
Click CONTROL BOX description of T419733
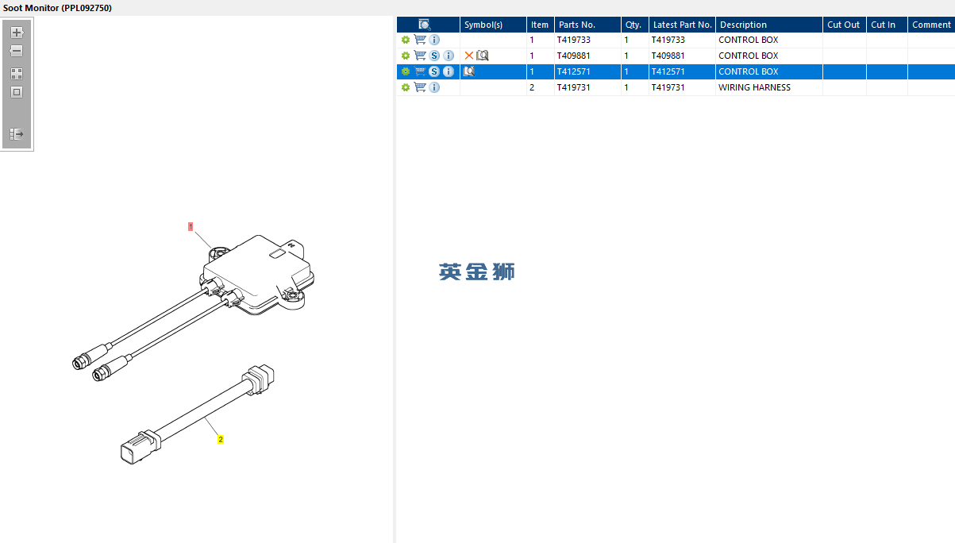748,40
